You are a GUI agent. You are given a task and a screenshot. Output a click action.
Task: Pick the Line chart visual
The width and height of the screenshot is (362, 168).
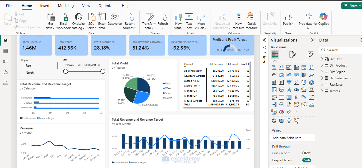click(274, 75)
